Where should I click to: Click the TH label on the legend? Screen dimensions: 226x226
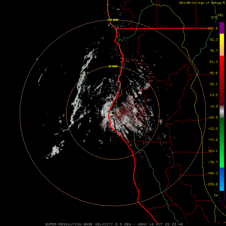216,196
